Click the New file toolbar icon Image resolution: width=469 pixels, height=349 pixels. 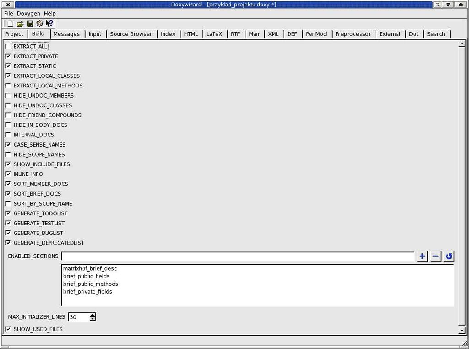(11, 23)
